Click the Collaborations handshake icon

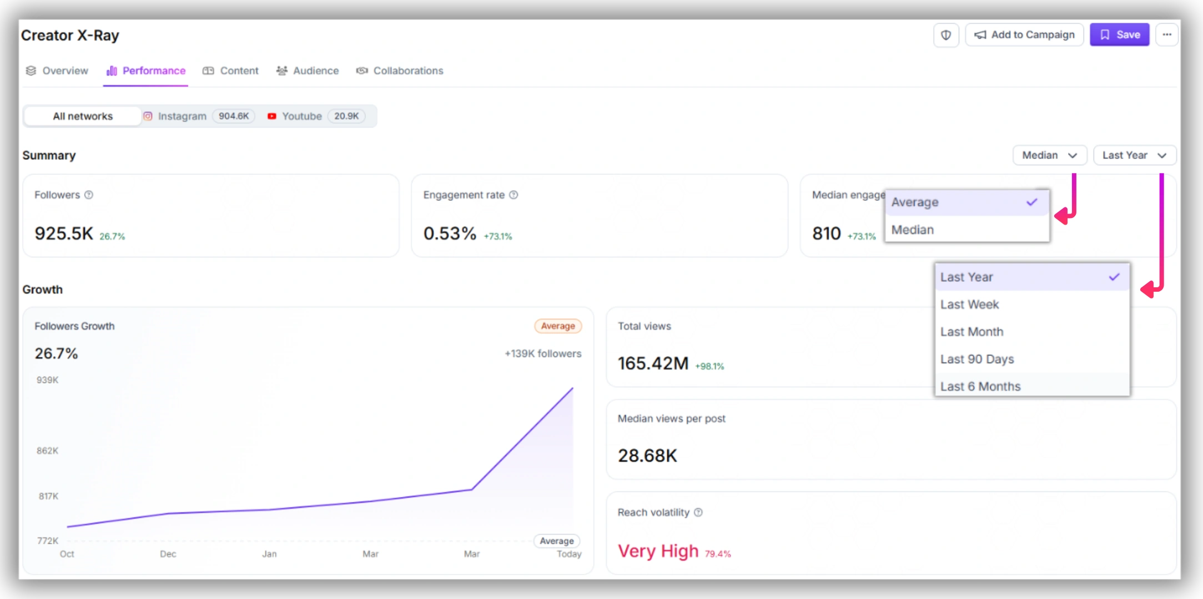coord(362,70)
